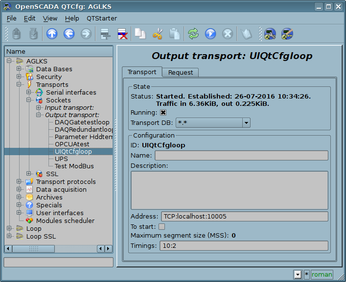
Task: Go forward with the right-arrow icon
Action: click(x=86, y=34)
